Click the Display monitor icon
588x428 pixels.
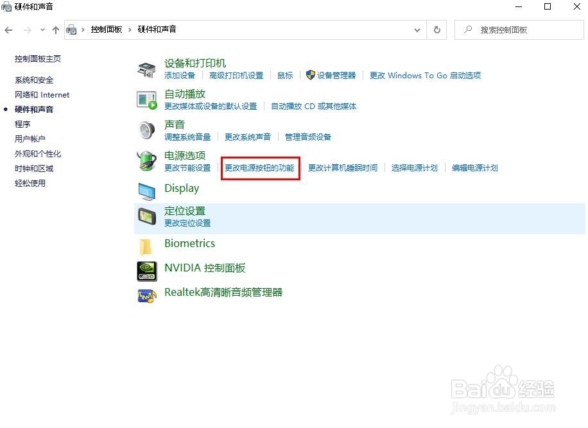tap(146, 191)
